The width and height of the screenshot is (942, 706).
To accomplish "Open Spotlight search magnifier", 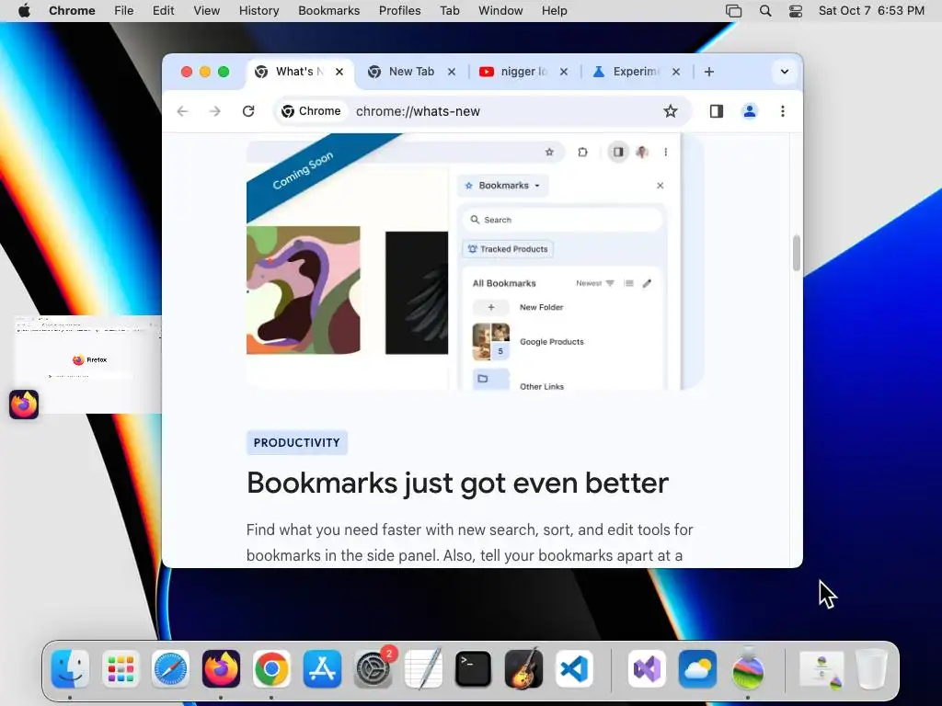I will [765, 11].
